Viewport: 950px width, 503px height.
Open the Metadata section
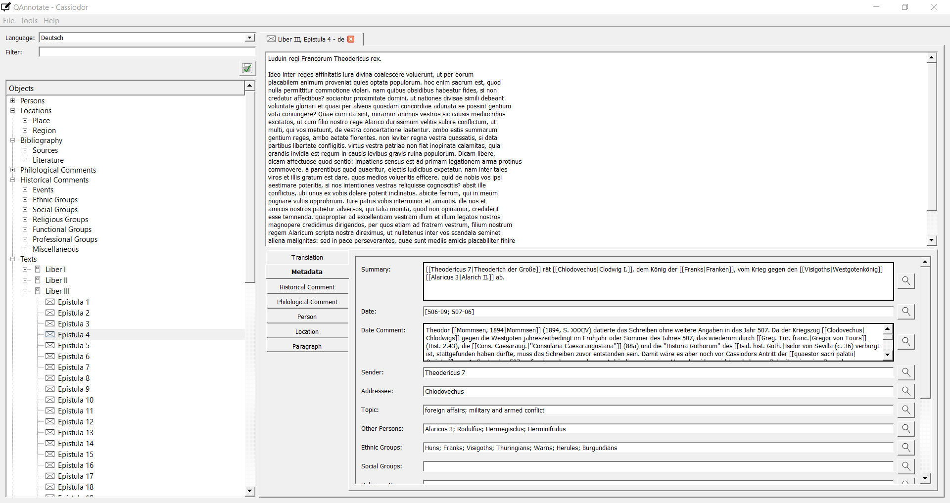coord(307,272)
